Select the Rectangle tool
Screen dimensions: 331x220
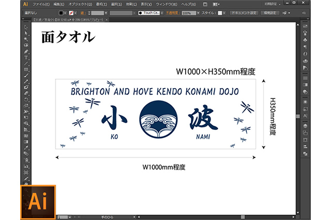[25, 70]
